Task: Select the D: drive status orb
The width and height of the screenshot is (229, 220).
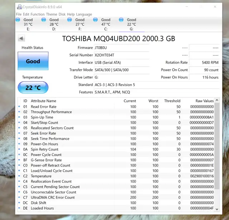Action: tap(44, 20)
